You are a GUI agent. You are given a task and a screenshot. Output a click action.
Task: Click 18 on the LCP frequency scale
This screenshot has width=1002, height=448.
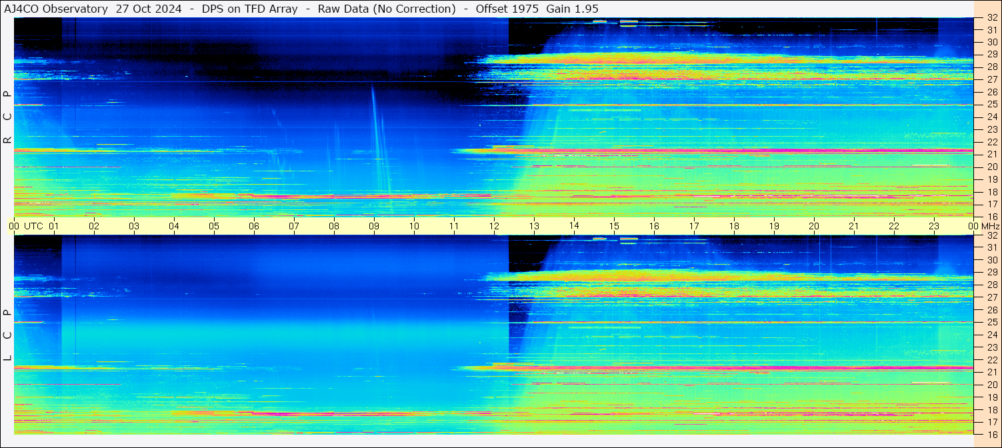(992, 410)
